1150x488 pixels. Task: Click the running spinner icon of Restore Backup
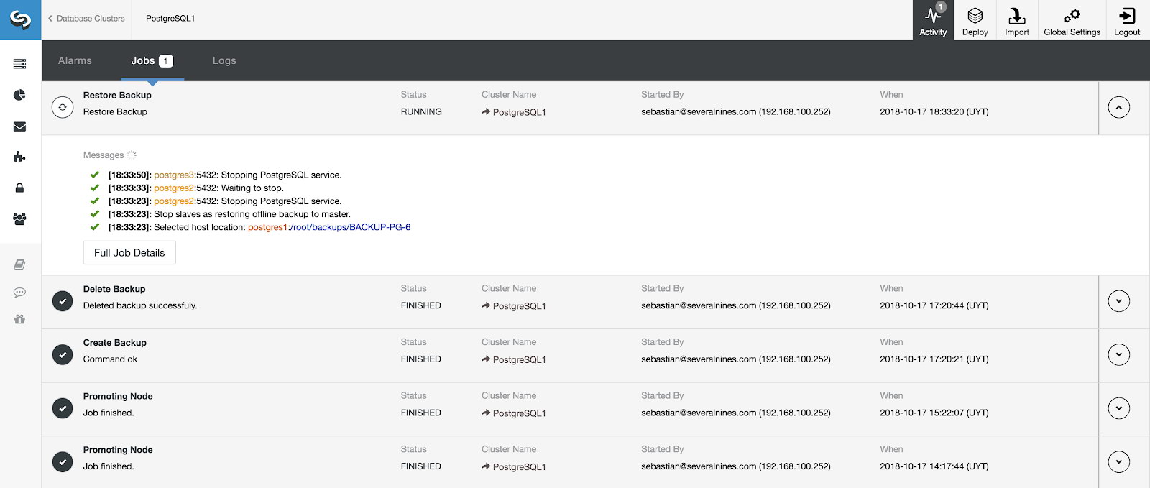(x=63, y=107)
